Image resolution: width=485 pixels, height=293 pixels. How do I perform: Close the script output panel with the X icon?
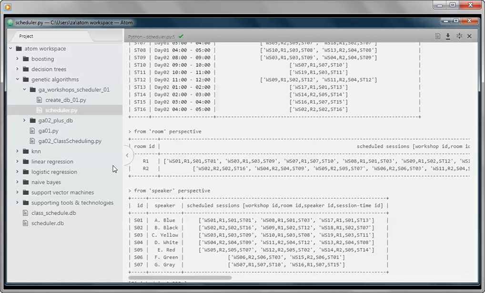tap(469, 35)
